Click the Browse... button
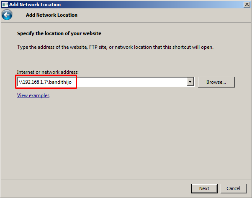 point(216,82)
